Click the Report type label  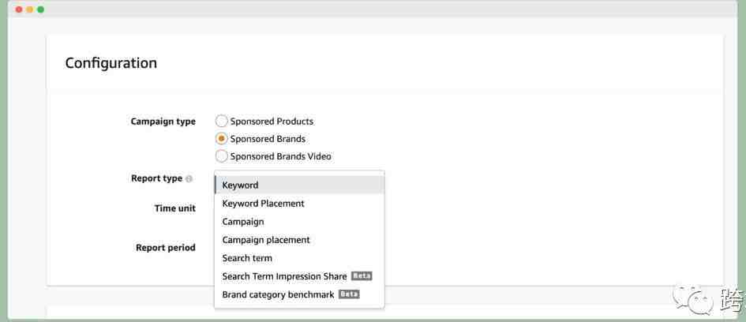156,178
